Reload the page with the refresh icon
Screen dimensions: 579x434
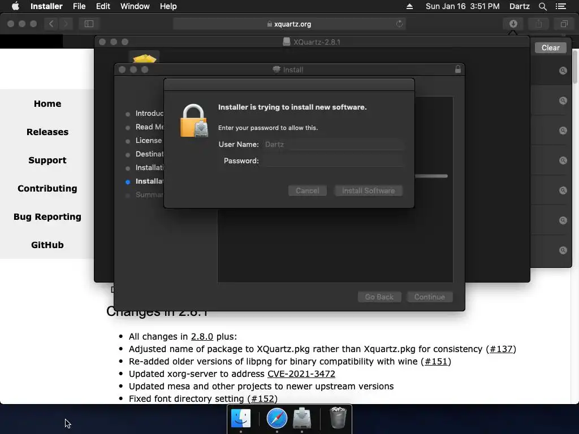pos(399,24)
